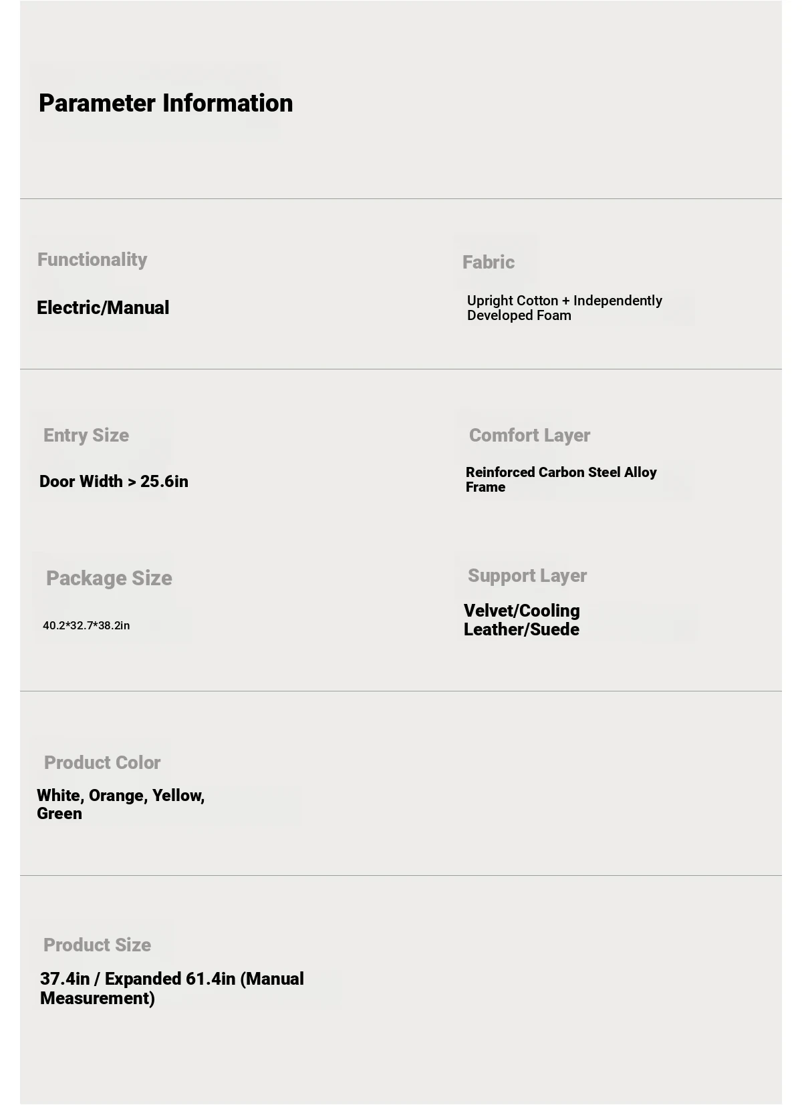The height and width of the screenshot is (1105, 802).
Task: Click the Door Width > 25.6in text
Action: click(114, 482)
